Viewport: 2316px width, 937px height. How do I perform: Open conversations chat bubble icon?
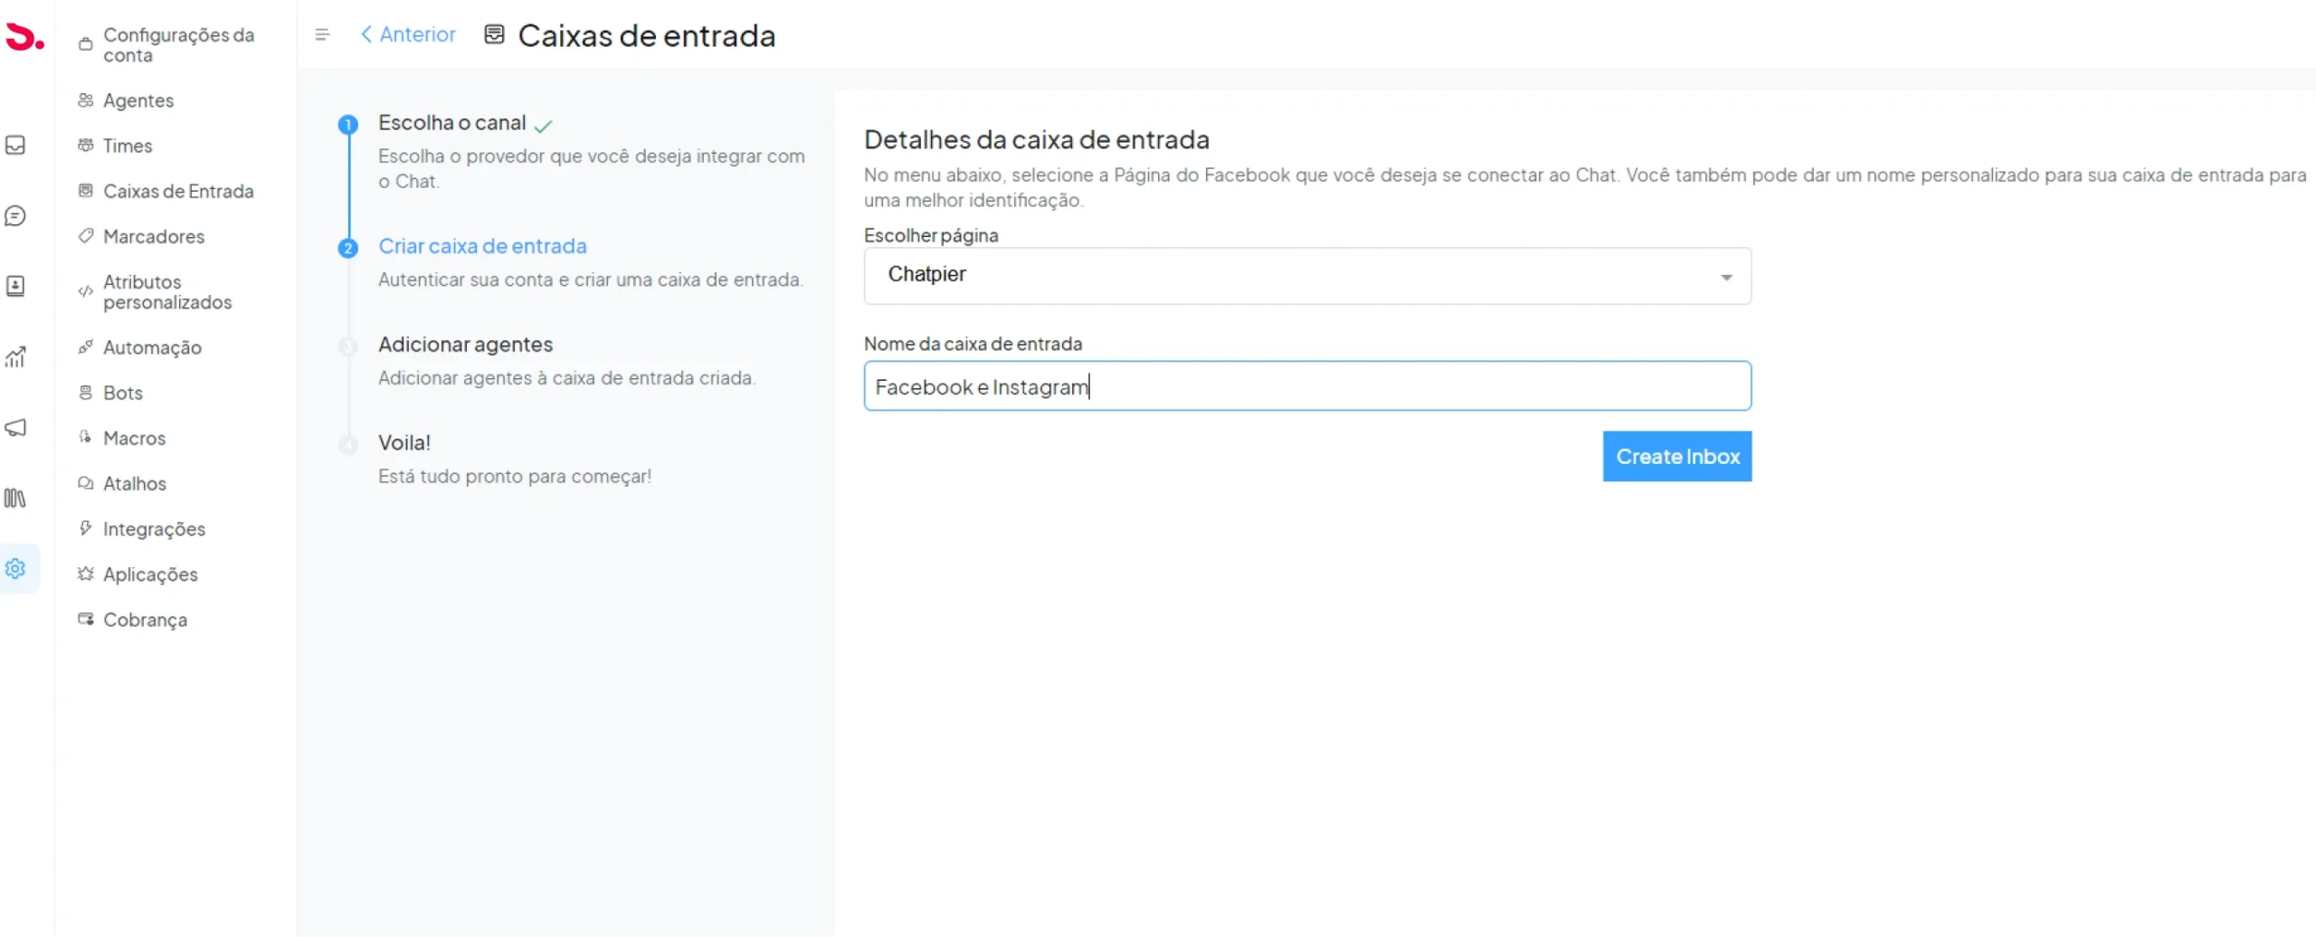(x=15, y=216)
